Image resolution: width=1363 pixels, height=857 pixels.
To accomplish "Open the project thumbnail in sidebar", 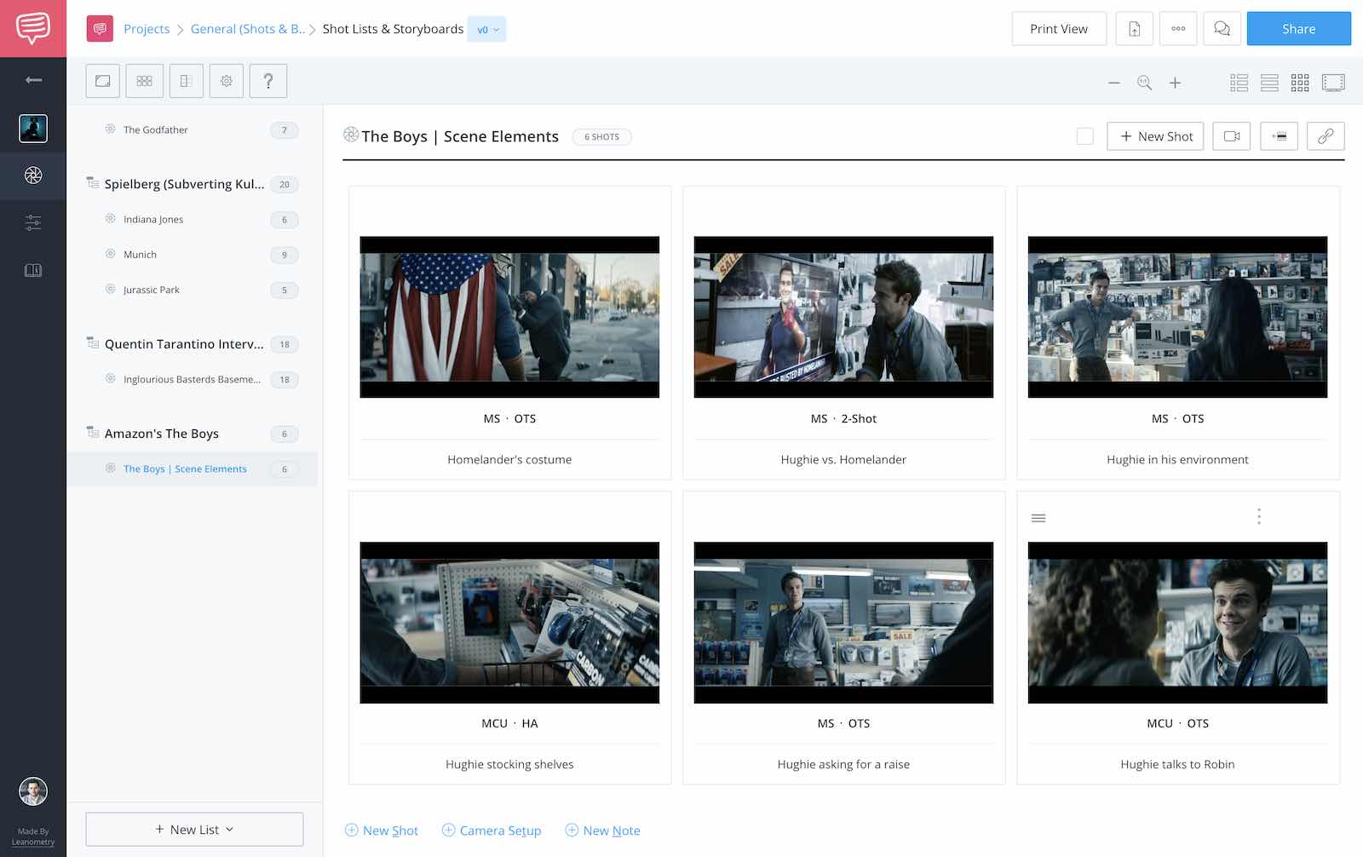I will 33,129.
